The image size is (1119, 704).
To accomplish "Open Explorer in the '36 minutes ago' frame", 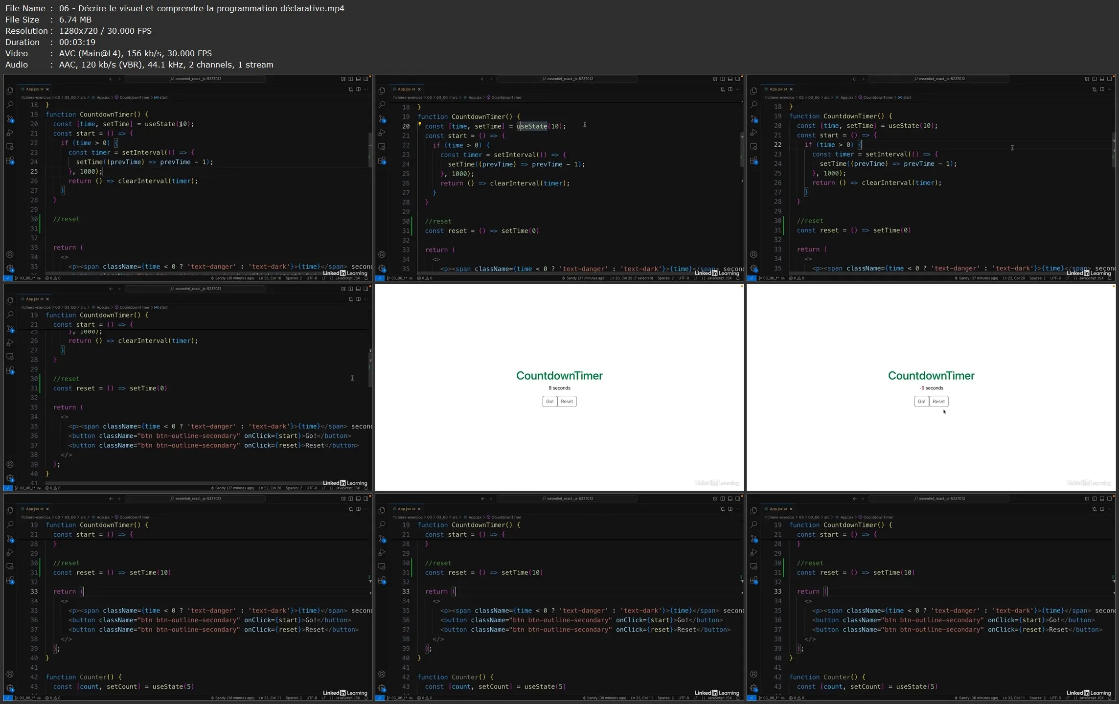I will [x=10, y=91].
